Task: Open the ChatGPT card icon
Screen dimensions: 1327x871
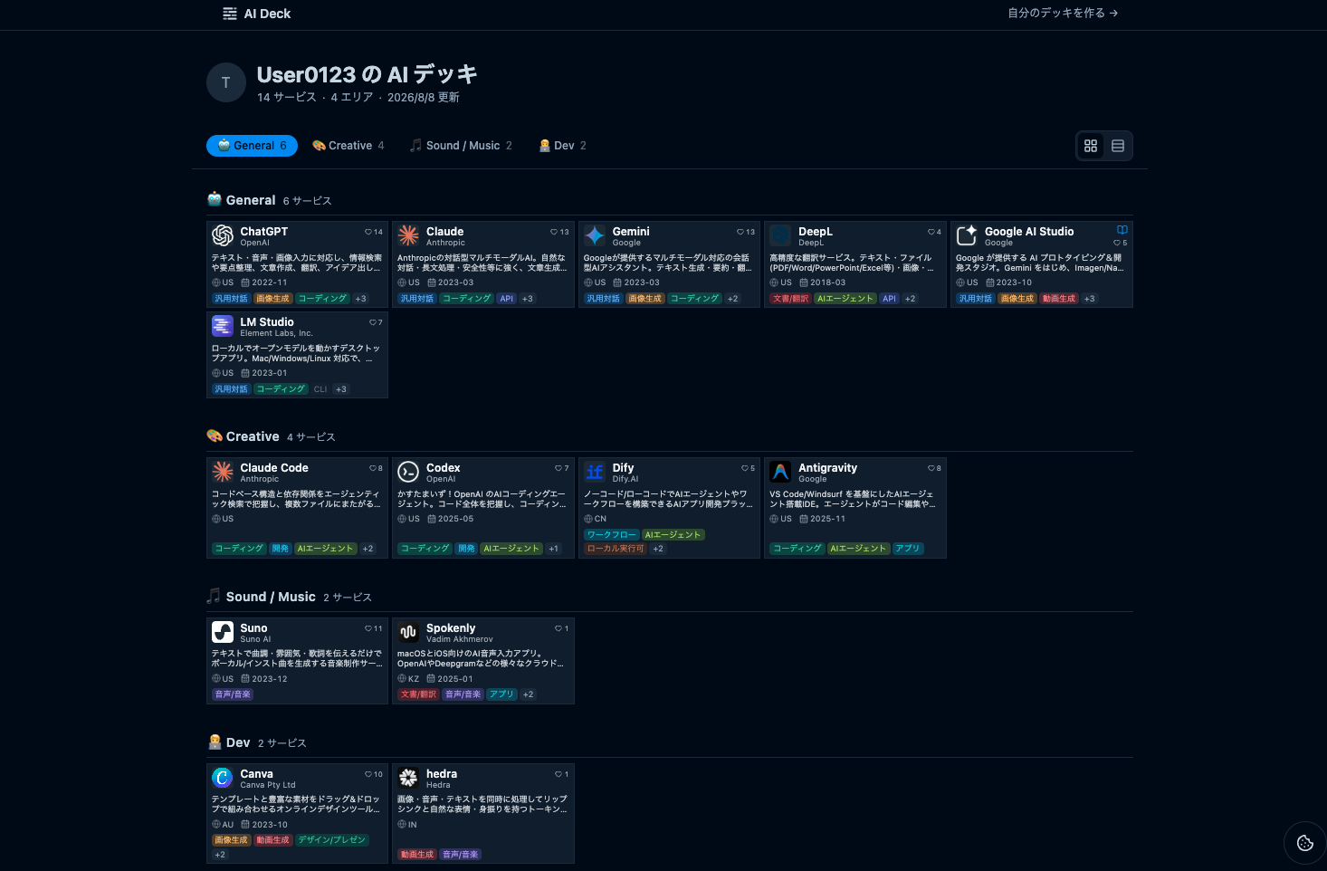Action: [x=223, y=235]
